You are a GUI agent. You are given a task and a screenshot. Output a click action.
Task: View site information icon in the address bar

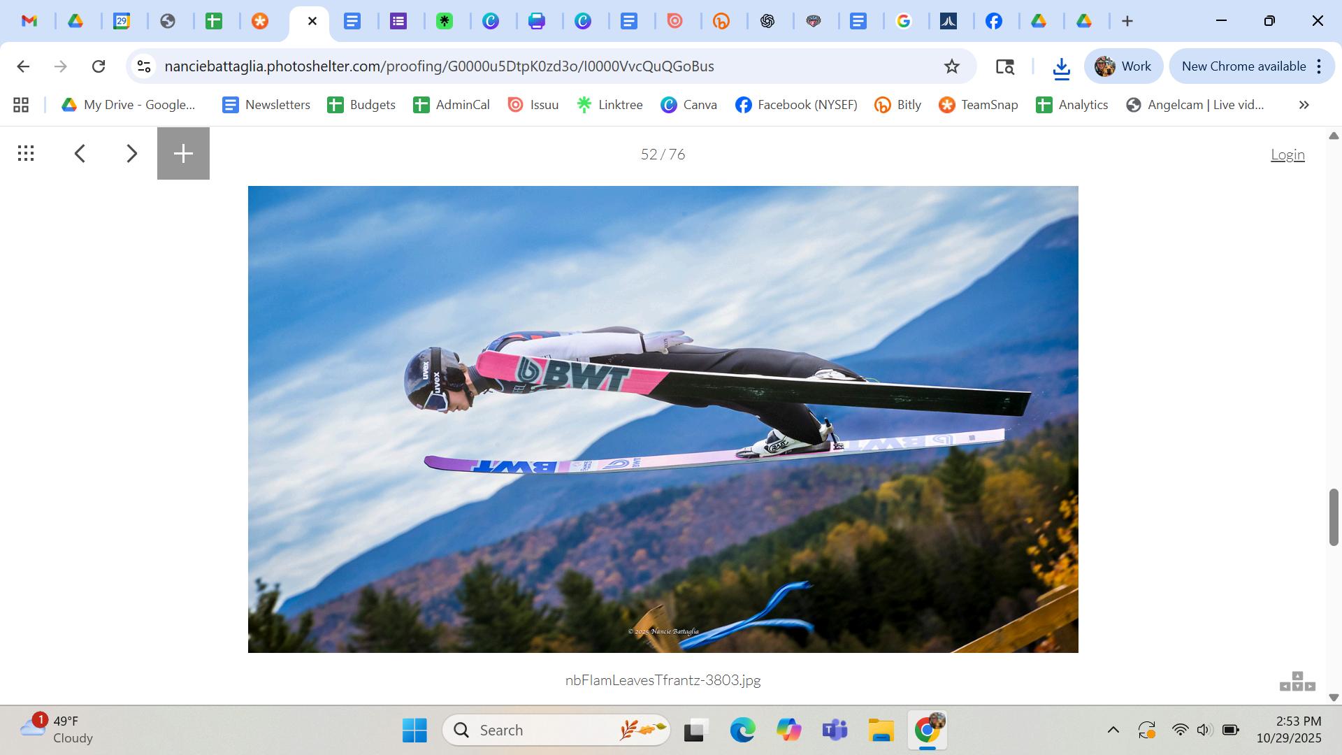[x=144, y=66]
